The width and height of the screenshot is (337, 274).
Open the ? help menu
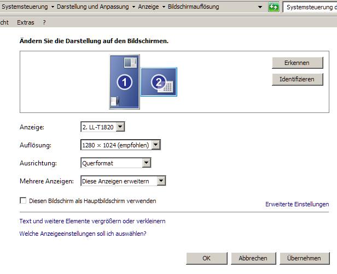[x=44, y=22]
